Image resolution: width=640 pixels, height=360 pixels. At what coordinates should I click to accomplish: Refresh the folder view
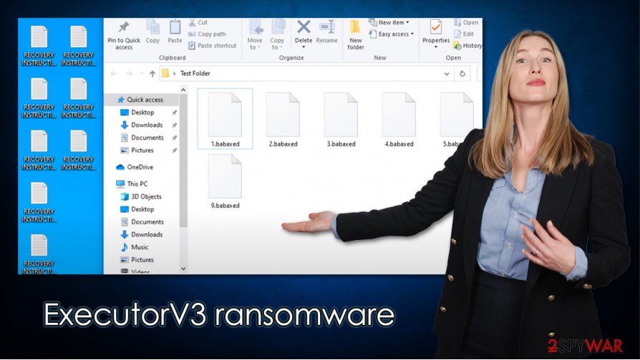point(462,74)
